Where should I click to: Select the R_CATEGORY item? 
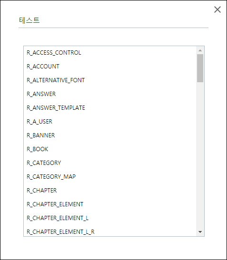(x=110, y=163)
